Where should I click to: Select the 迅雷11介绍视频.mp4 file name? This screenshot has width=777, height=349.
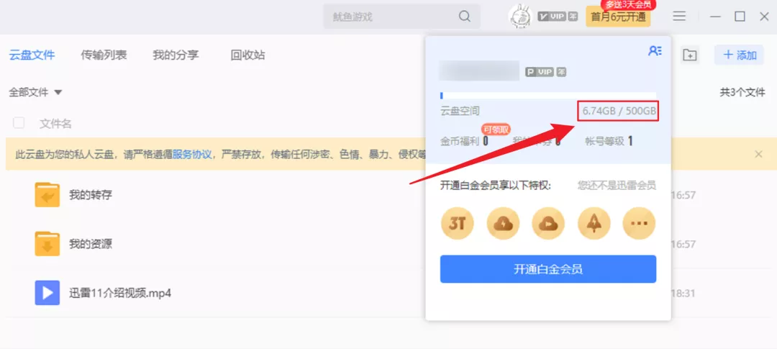click(120, 292)
